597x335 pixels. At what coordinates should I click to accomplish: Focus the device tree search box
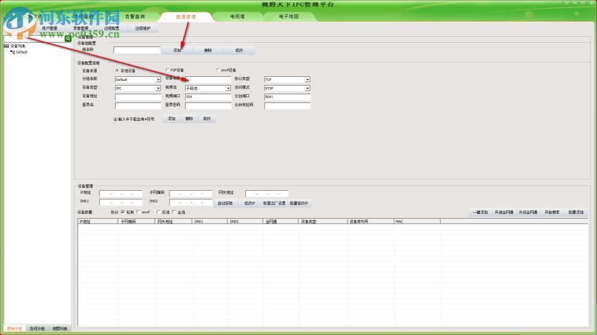(34, 38)
